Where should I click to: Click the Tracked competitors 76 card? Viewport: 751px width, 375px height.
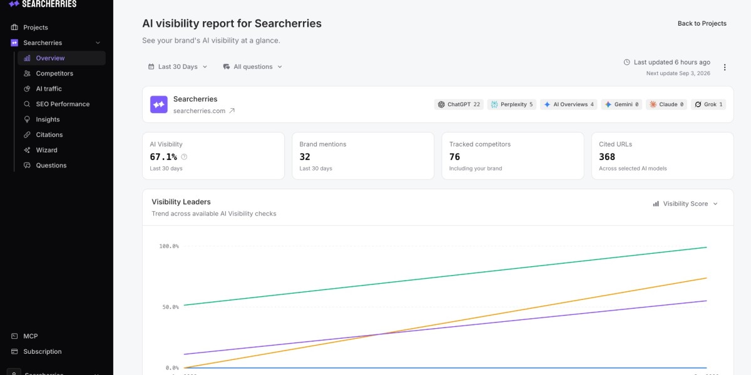[513, 156]
